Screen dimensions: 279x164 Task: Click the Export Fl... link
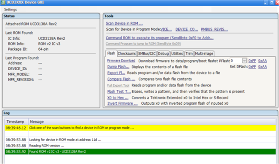(x=116, y=73)
